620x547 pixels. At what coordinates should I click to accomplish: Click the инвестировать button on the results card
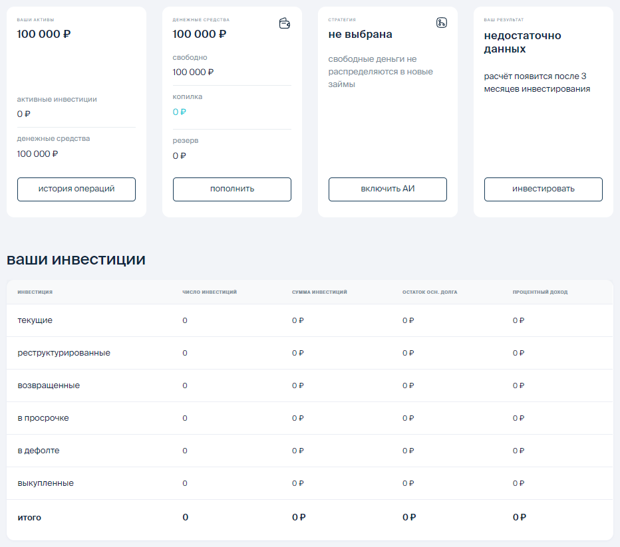(543, 189)
